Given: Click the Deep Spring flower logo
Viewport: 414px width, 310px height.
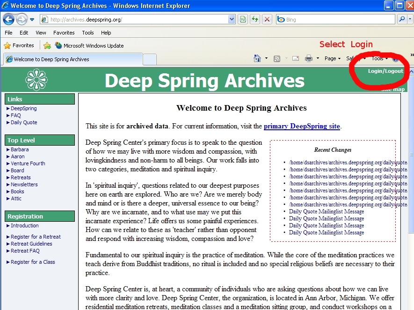Looking at the screenshot, I should (x=36, y=80).
